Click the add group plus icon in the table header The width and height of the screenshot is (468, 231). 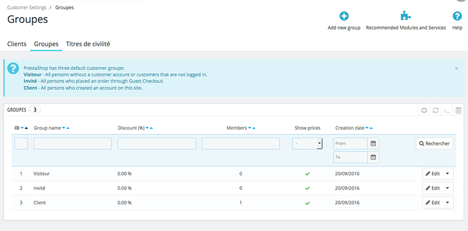(x=424, y=111)
